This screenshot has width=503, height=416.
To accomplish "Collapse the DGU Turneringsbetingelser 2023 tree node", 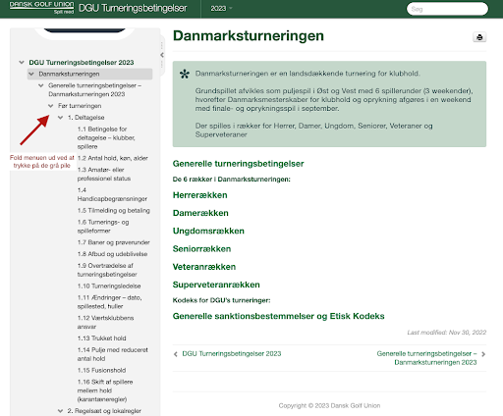I will pos(22,62).
